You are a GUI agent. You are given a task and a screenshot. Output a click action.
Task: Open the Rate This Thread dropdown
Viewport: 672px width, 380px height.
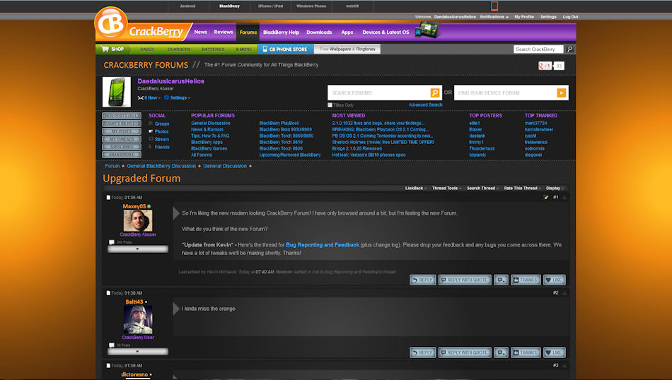pyautogui.click(x=523, y=189)
